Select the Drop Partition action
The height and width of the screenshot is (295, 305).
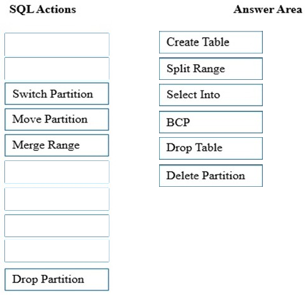pyautogui.click(x=57, y=279)
